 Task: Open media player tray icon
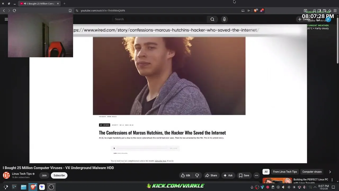point(278,187)
